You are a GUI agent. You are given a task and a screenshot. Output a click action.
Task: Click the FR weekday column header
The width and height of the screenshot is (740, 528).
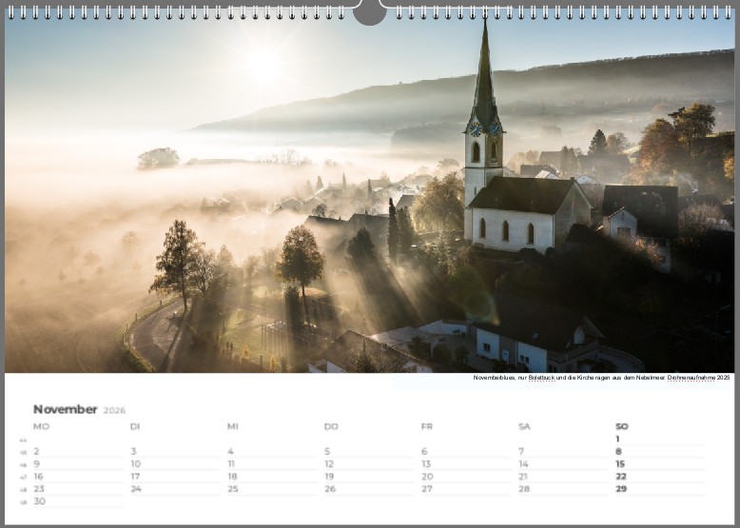427,426
